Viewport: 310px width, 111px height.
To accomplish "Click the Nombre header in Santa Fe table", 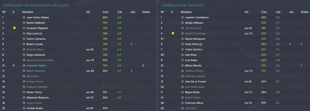I will (186, 12).
